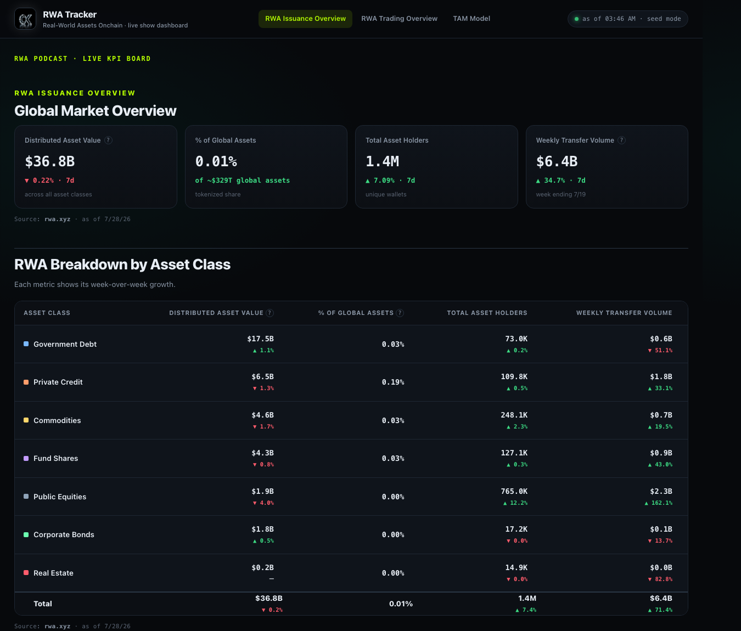
Task: Click Government Debt blue color marker
Action: [x=26, y=344]
